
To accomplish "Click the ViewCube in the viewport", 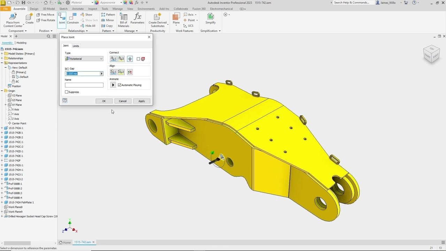I will click(432, 54).
